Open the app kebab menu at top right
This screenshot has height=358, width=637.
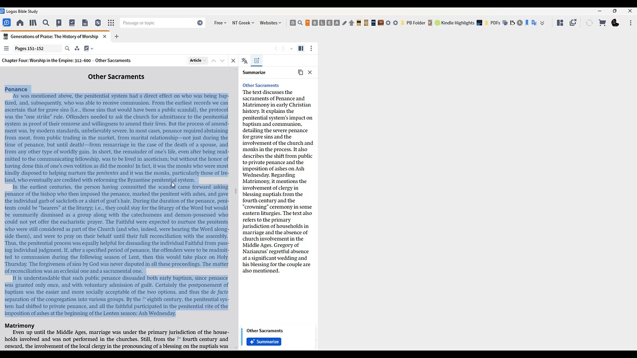[x=631, y=23]
